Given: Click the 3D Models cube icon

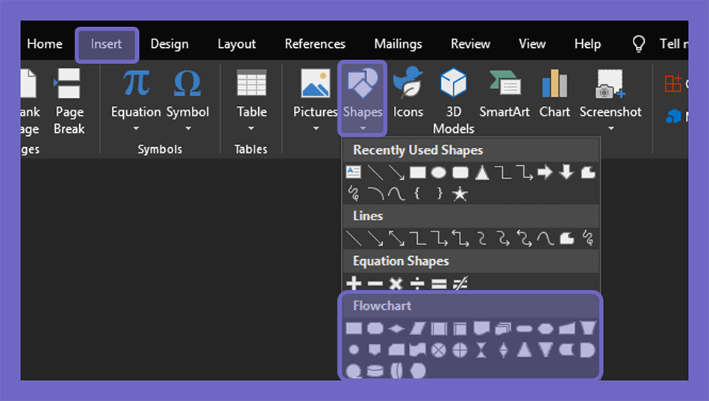Looking at the screenshot, I should 454,83.
